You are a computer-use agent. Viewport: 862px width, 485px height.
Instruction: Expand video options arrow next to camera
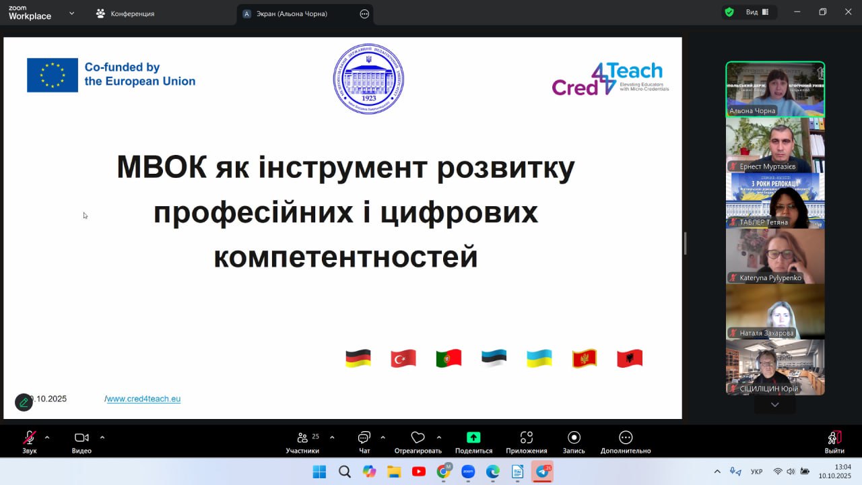pos(102,437)
